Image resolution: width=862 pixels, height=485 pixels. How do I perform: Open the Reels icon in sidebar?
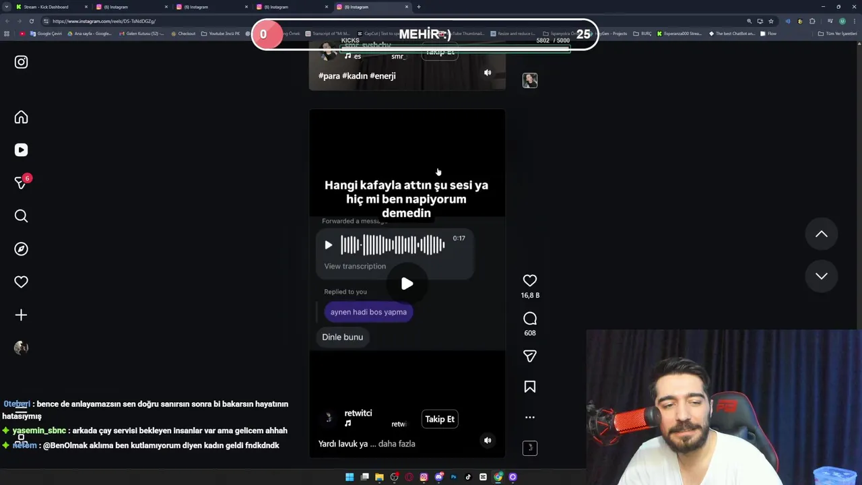(21, 150)
